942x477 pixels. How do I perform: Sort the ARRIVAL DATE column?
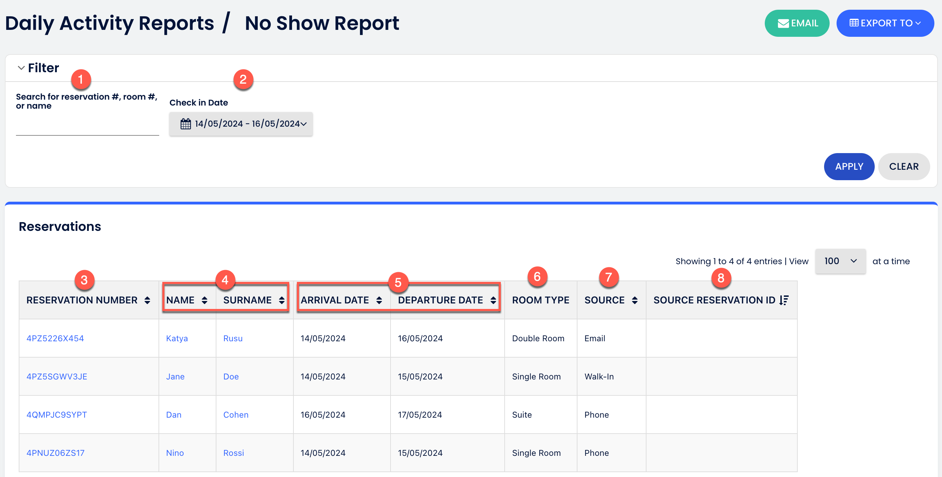[x=379, y=300]
